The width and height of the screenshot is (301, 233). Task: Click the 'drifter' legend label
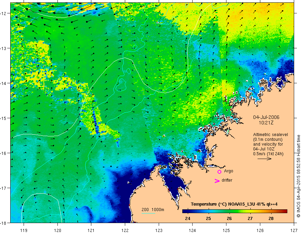[x=227, y=180]
